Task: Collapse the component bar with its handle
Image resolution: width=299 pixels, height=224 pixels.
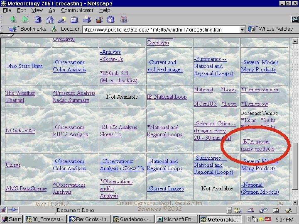Action: click(229, 210)
